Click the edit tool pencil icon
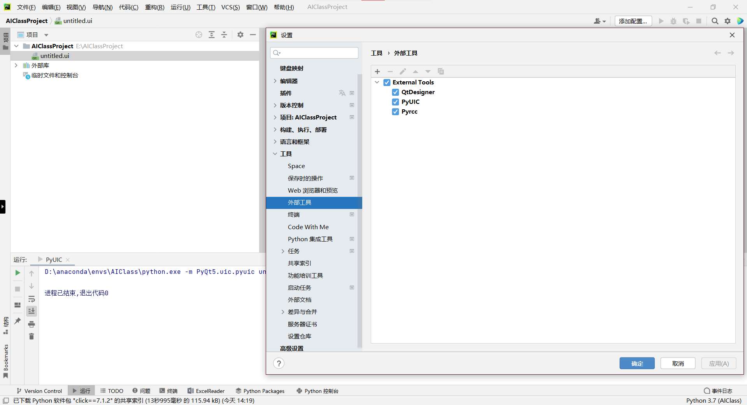The height and width of the screenshot is (405, 747). (403, 72)
